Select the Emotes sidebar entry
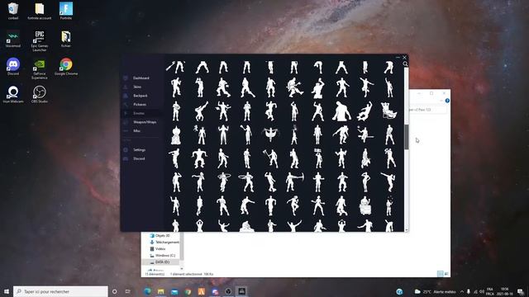 coord(139,113)
